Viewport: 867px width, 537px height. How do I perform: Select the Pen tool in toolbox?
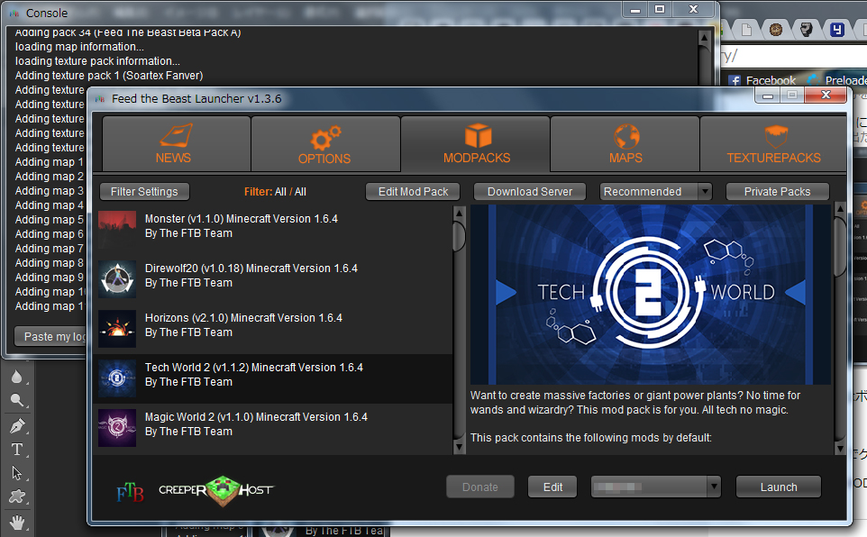17,426
